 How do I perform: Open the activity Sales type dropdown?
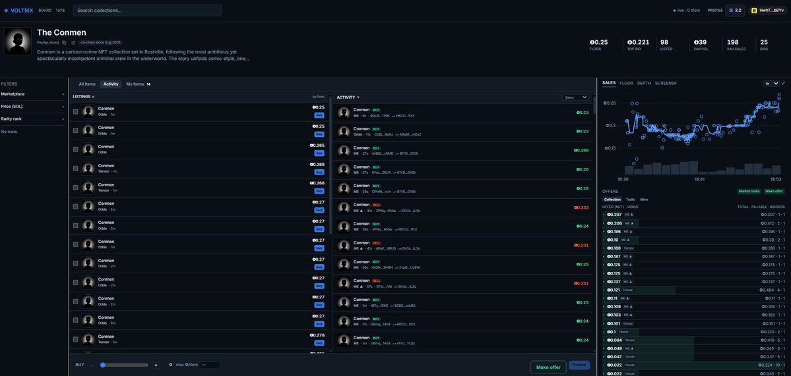pos(575,97)
